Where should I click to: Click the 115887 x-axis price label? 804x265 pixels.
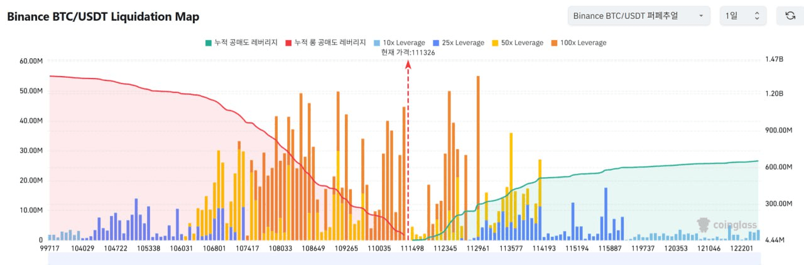click(609, 249)
